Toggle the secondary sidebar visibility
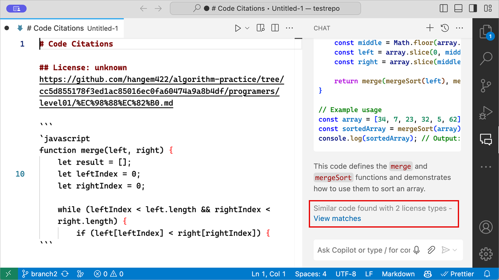 click(x=473, y=8)
